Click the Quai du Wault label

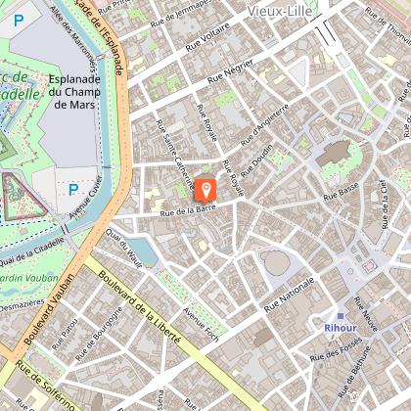124,249
